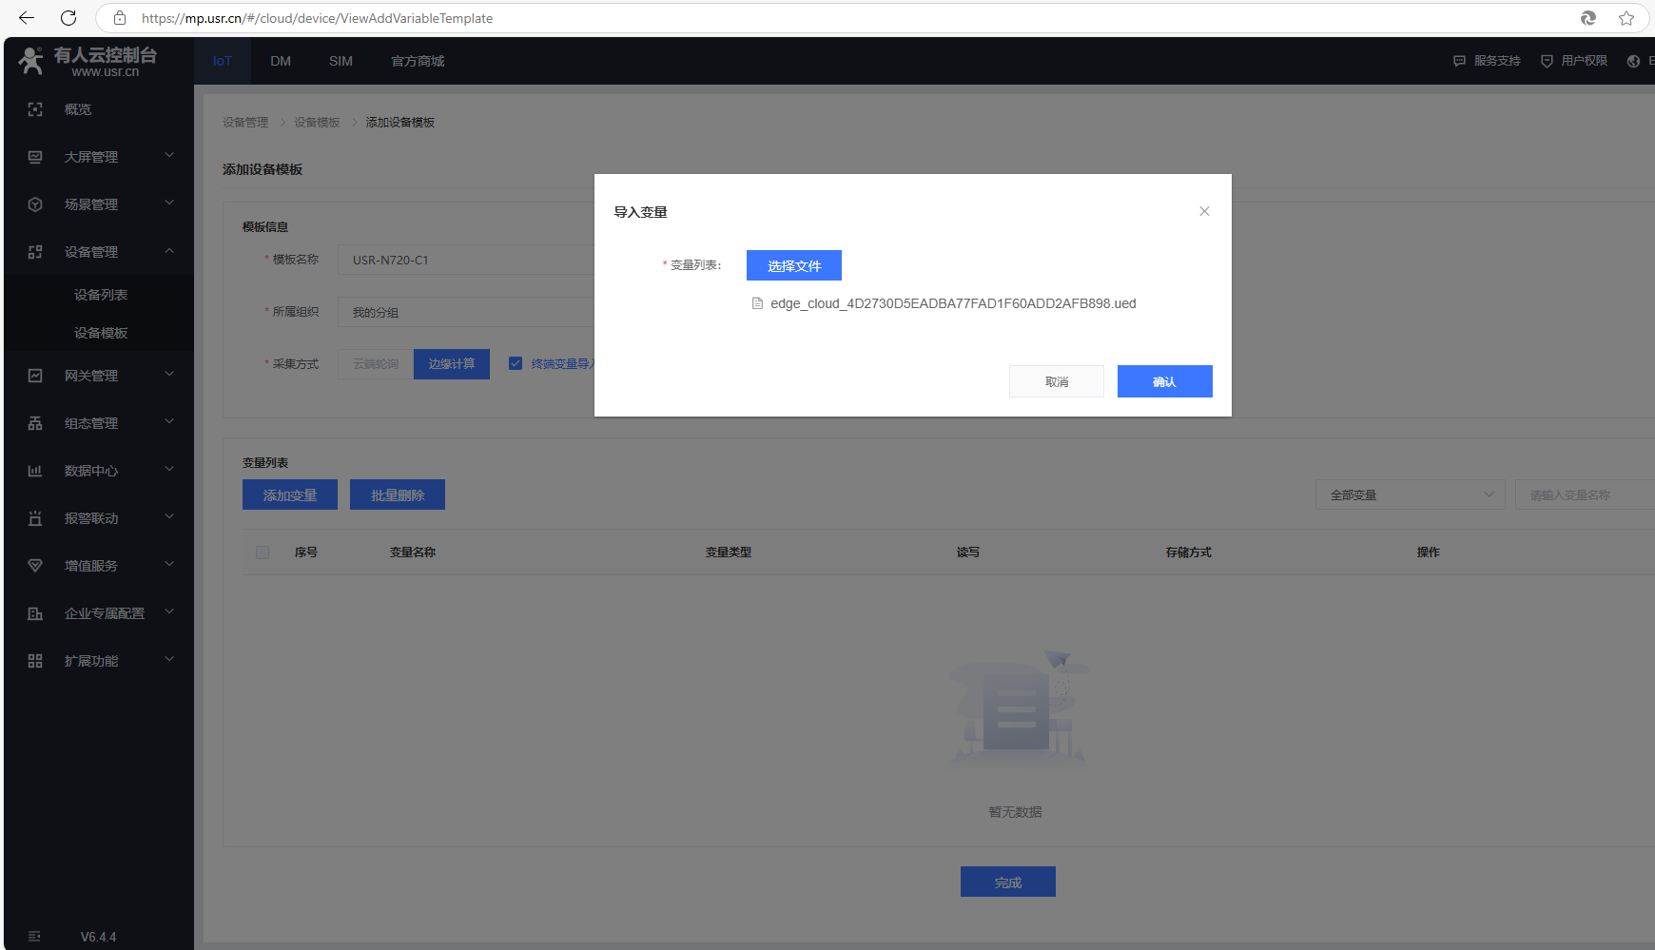Click the 添加变量 button

(290, 494)
